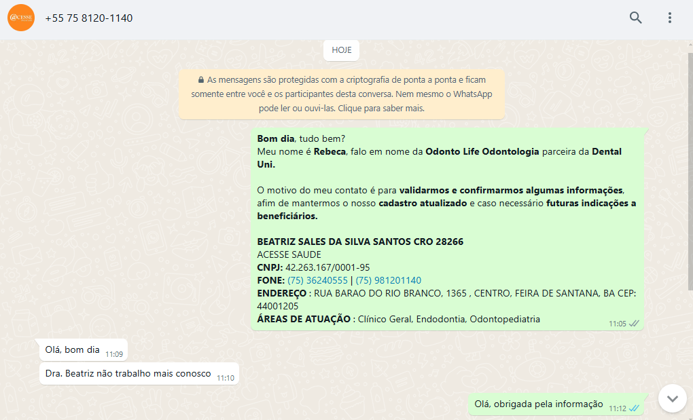This screenshot has height=420, width=693.
Task: Click the CNPJ number 42.263.167/0001-95
Action: [x=327, y=267]
